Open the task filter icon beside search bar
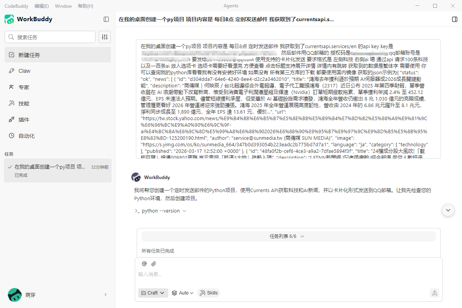 (x=104, y=37)
